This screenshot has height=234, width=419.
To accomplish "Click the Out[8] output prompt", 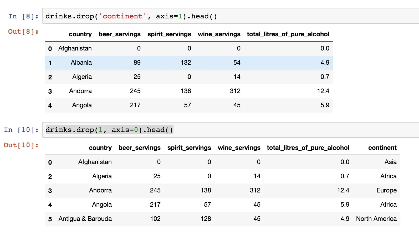I will [23, 32].
